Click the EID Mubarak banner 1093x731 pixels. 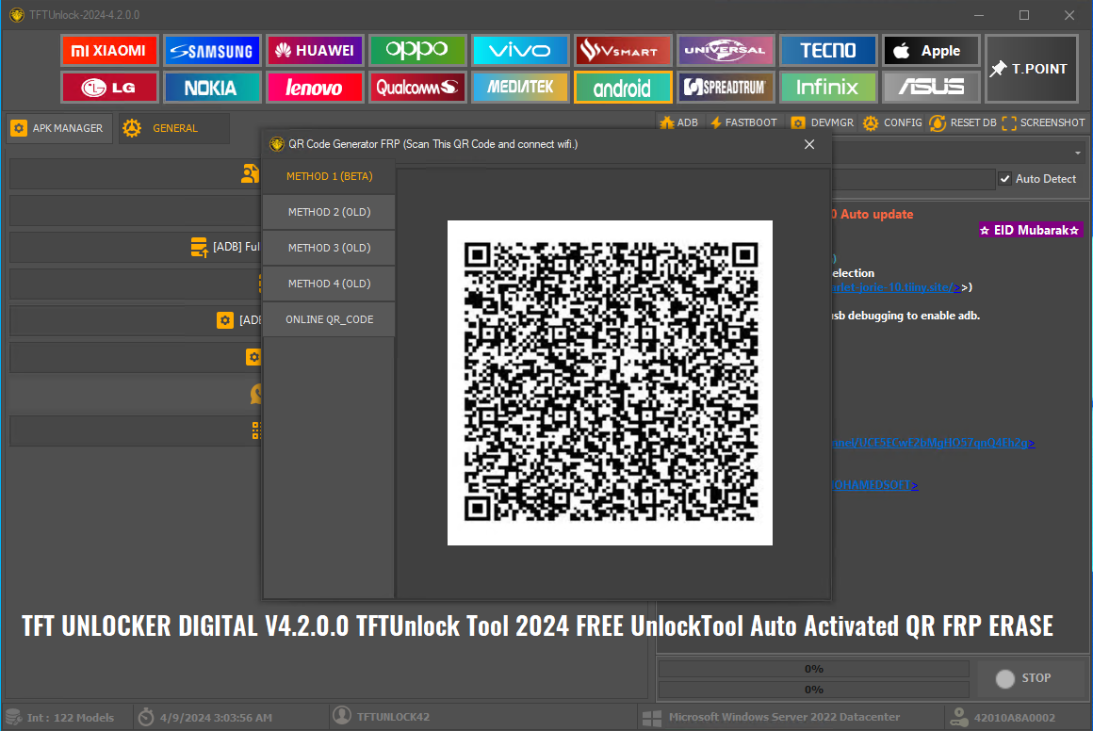1030,230
